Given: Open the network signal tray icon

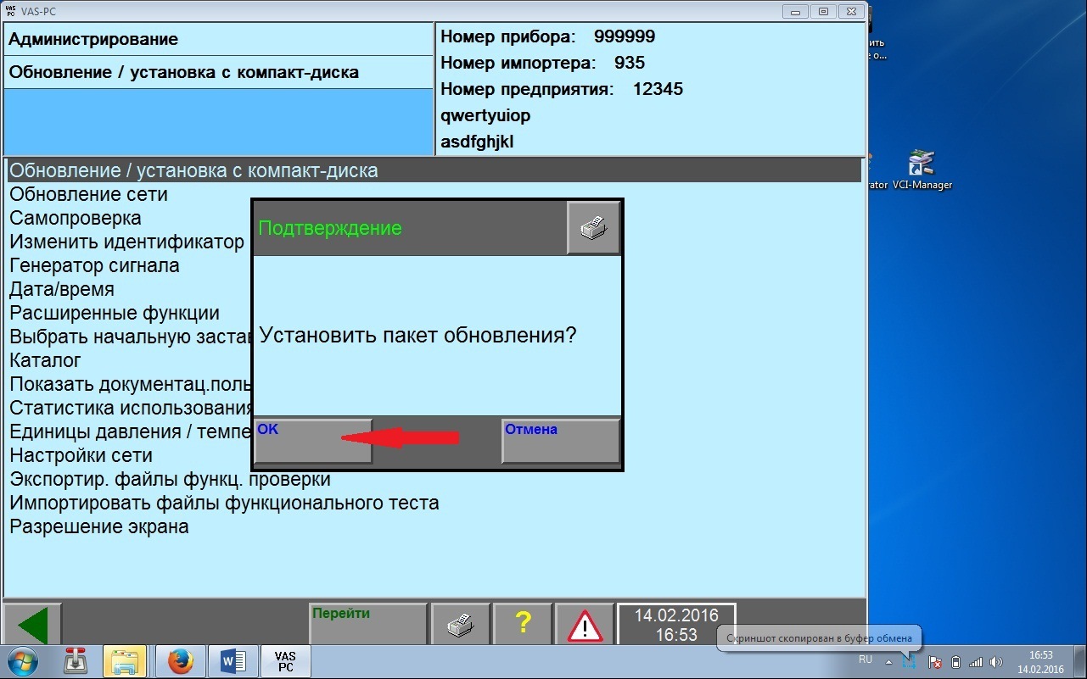Looking at the screenshot, I should (975, 662).
